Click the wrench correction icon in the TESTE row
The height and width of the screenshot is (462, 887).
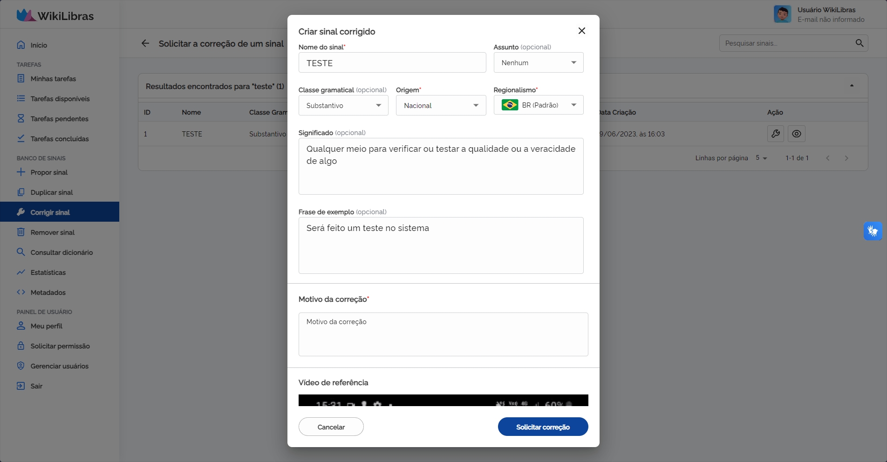775,134
